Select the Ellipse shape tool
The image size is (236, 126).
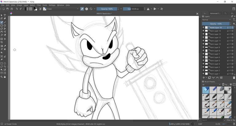point(5,26)
